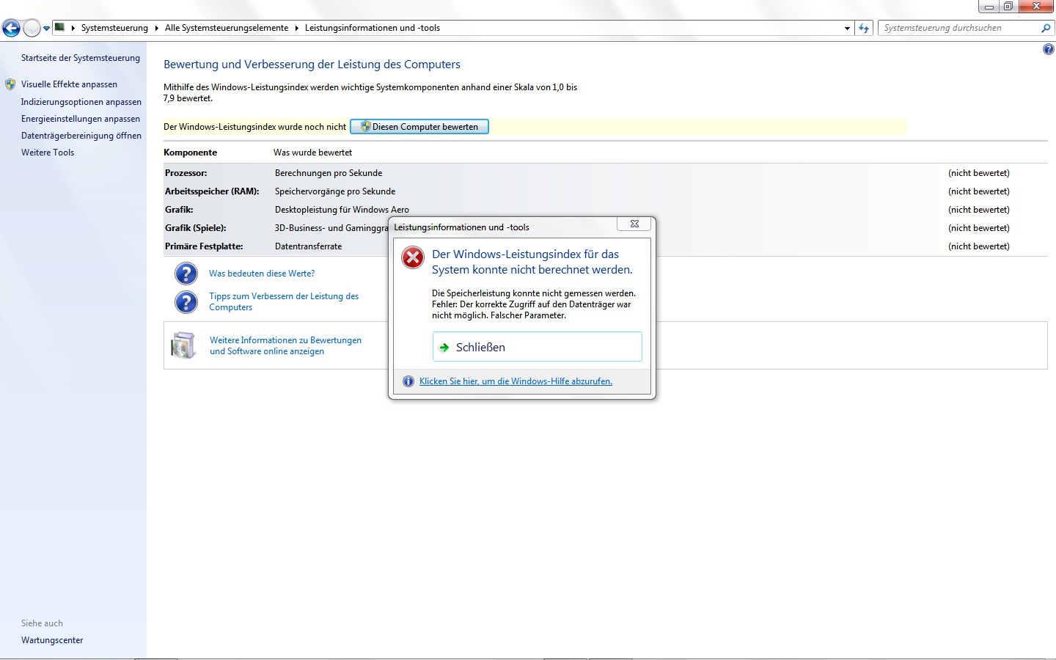The width and height of the screenshot is (1056, 660).
Task: Click Berechnungen pro Sekunde text
Action: 329,173
